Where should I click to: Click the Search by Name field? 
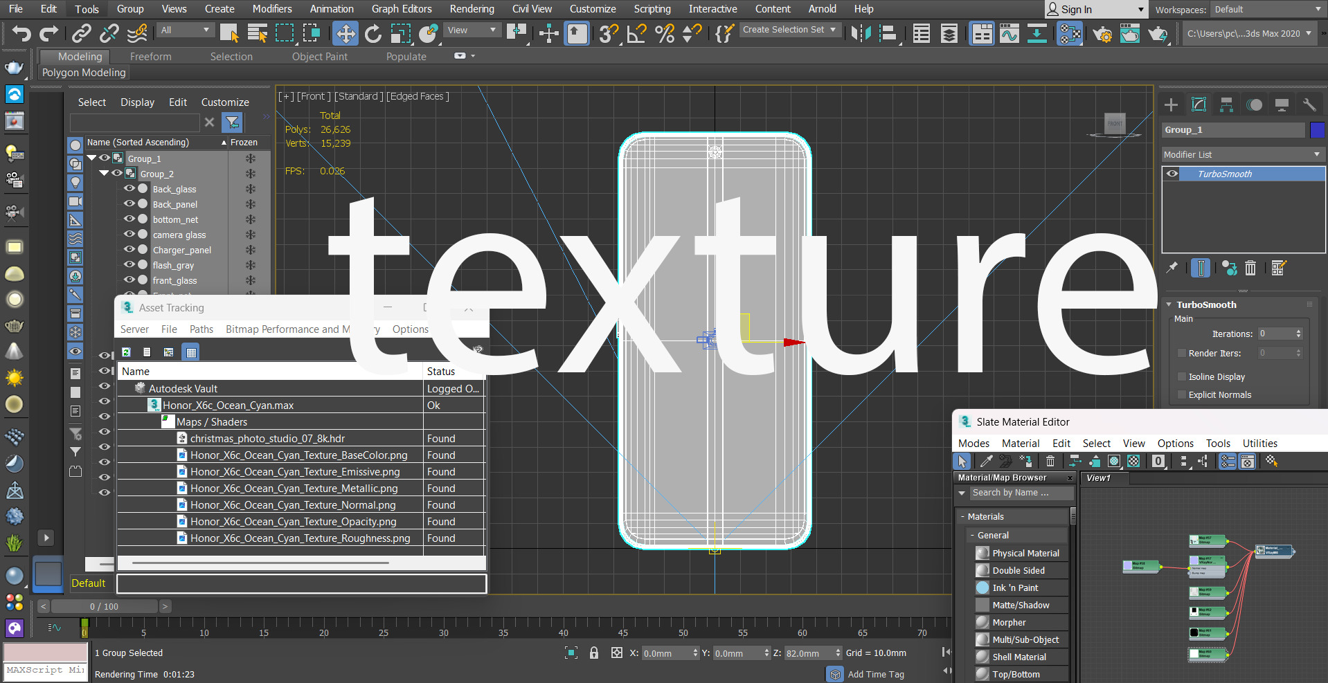point(1021,493)
